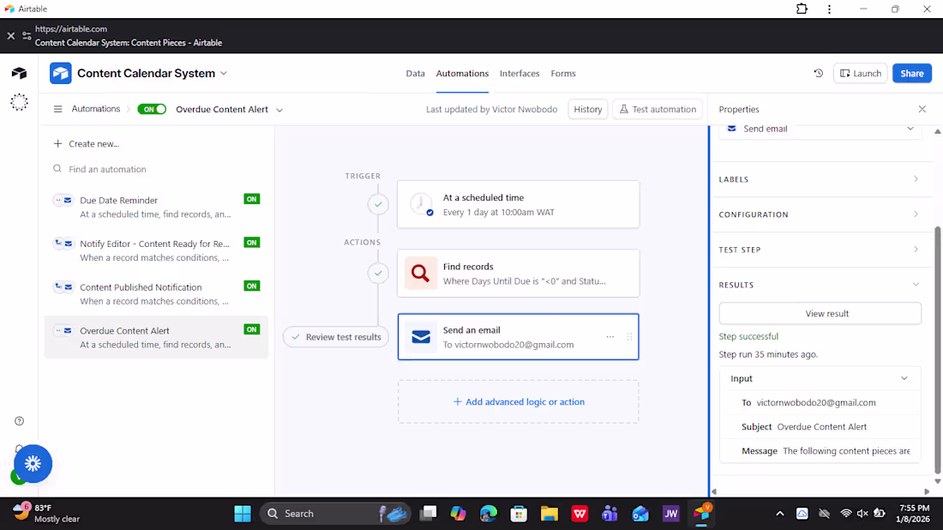Image resolution: width=943 pixels, height=530 pixels.
Task: Close the Properties panel
Action: pos(922,109)
